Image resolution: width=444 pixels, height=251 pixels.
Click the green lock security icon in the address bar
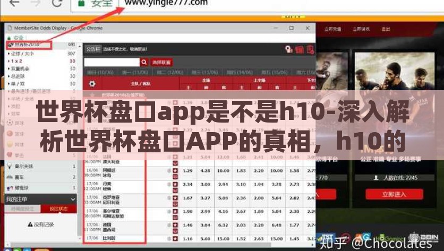(81, 3)
